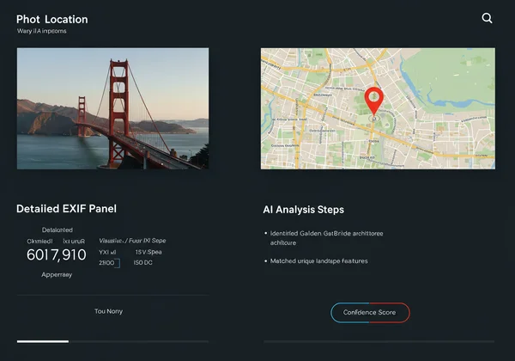Image resolution: width=515 pixels, height=361 pixels.
Task: Click the '1S V.Spea' value
Action: 148,252
